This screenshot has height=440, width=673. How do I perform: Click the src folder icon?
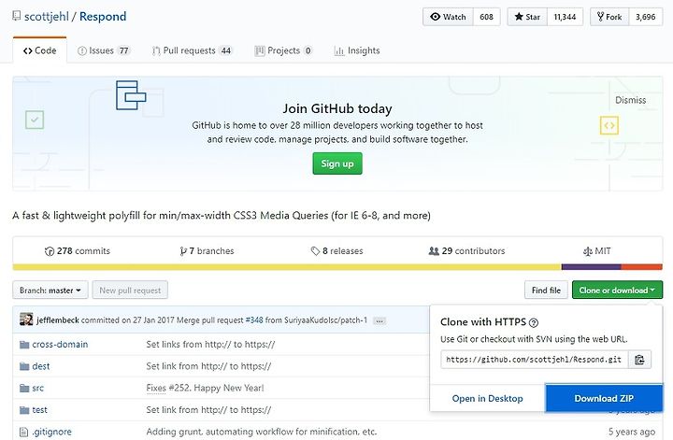click(x=24, y=388)
